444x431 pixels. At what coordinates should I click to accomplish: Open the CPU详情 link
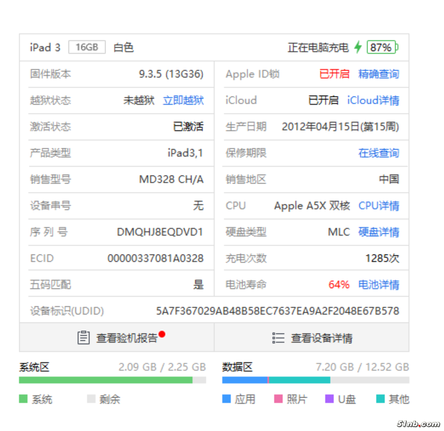[x=378, y=206]
